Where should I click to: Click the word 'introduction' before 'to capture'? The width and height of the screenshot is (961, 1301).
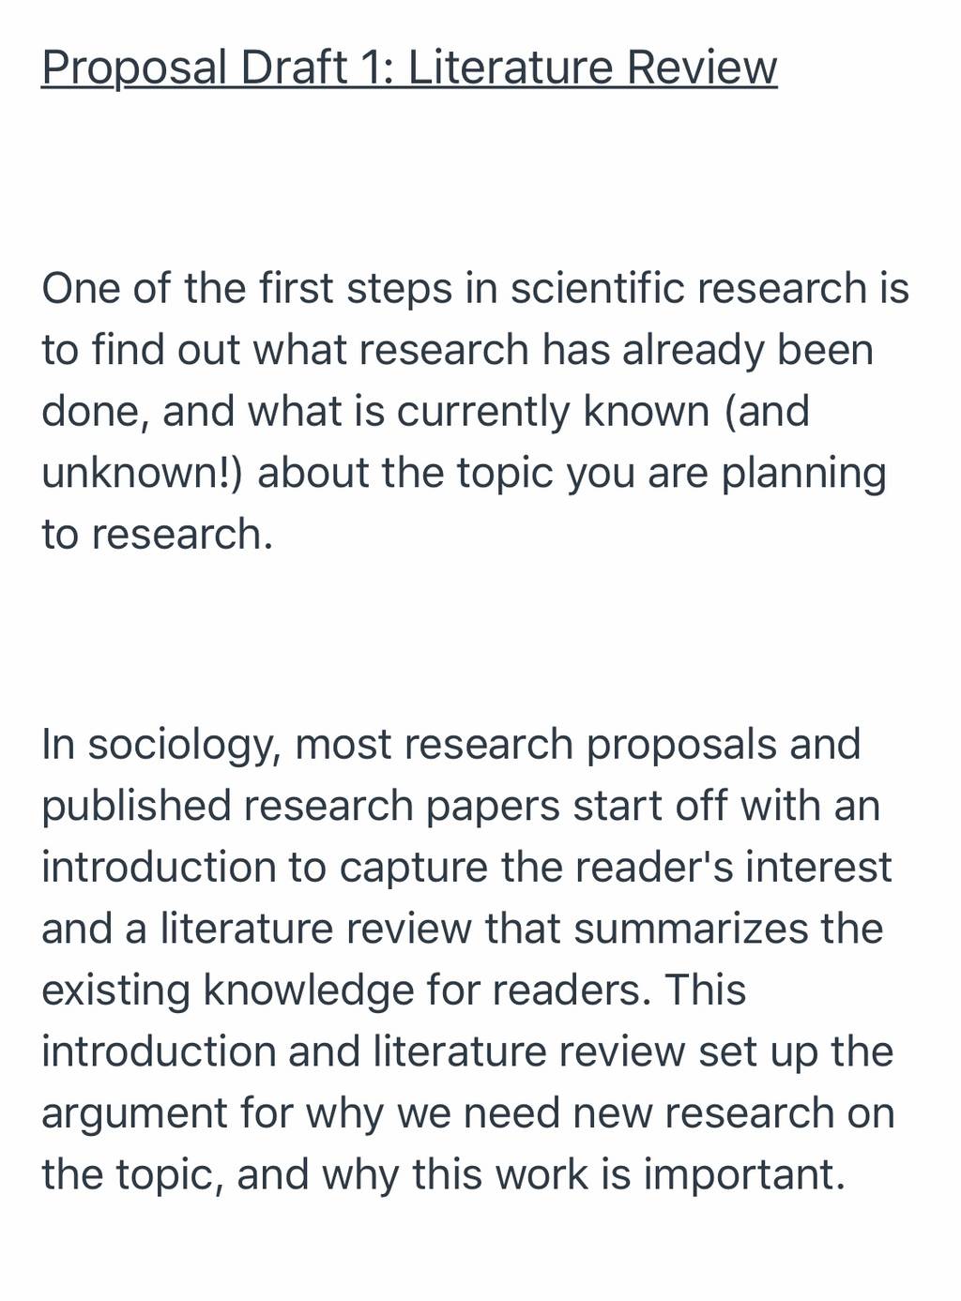[159, 867]
